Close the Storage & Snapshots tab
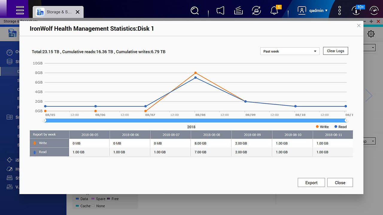383x215 pixels. pos(77,12)
